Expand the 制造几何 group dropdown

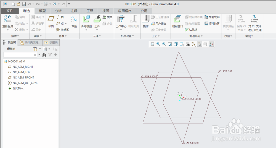click(196, 36)
